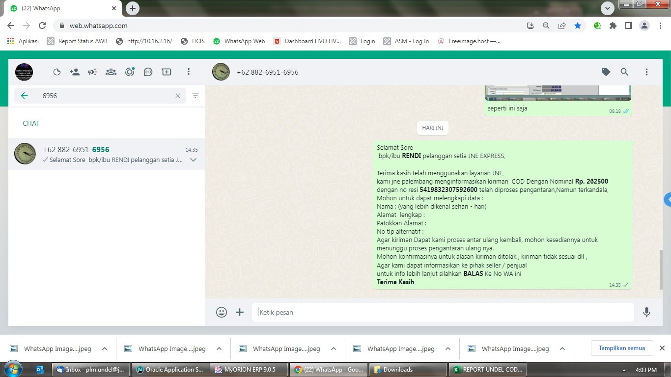Open the Freeimage.host bookmark
The height and width of the screenshot is (377, 671).
coord(469,41)
